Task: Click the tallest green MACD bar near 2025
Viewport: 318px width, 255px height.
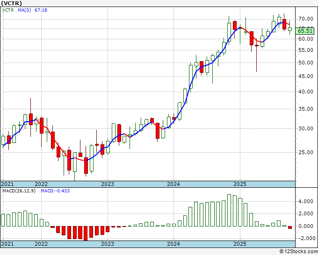Action: click(x=229, y=211)
